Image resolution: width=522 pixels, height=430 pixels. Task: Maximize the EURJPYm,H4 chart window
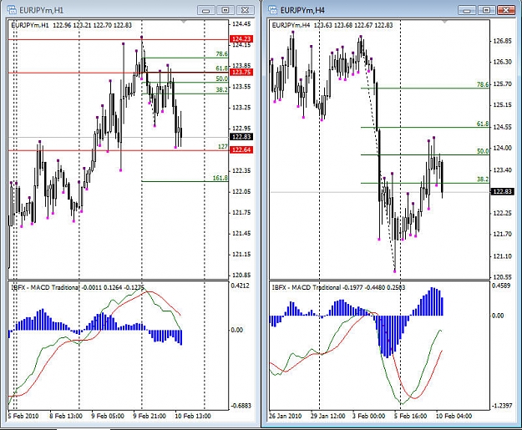486,10
